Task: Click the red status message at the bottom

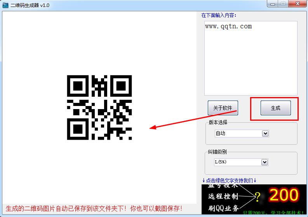Action: pyautogui.click(x=94, y=208)
